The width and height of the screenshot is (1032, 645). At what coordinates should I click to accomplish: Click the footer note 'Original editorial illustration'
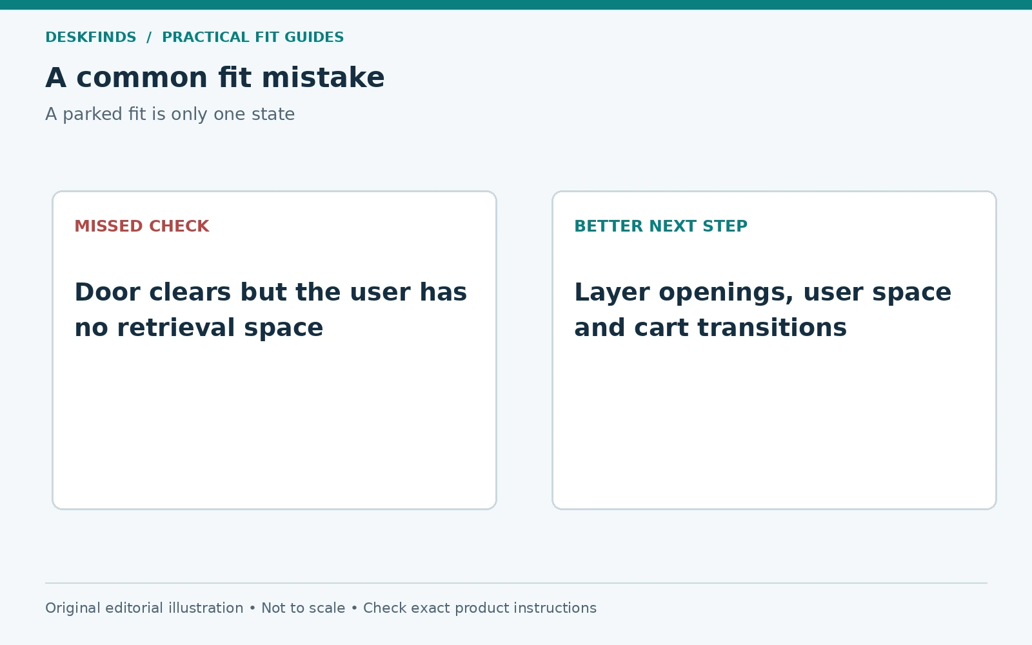[x=144, y=608]
